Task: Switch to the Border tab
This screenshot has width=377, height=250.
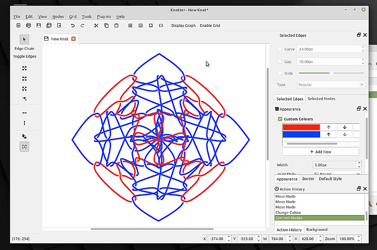Action: (x=308, y=179)
